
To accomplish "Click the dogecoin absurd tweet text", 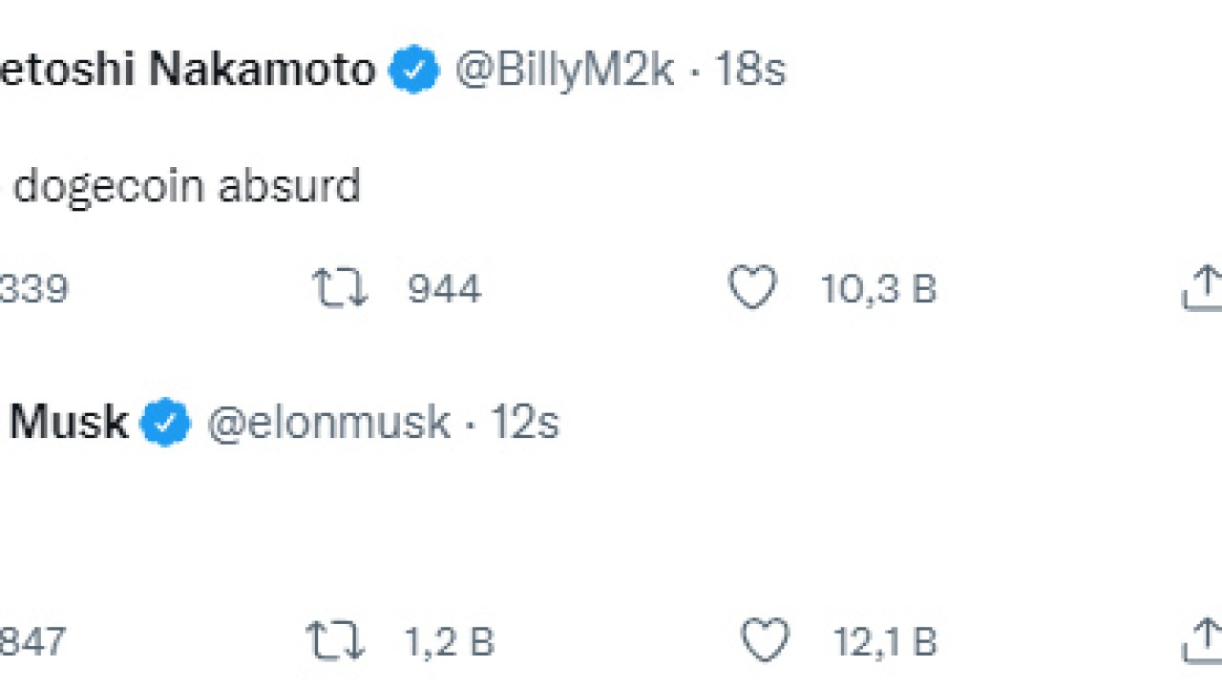I will click(x=186, y=186).
